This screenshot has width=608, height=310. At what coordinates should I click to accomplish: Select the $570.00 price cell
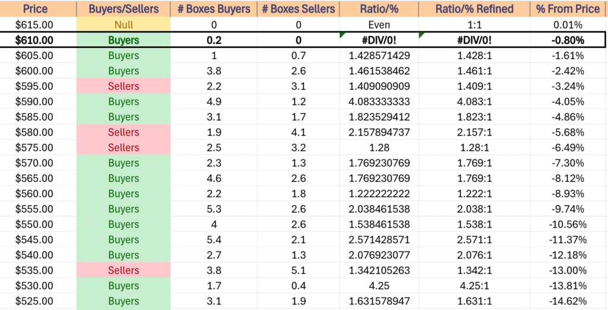38,163
